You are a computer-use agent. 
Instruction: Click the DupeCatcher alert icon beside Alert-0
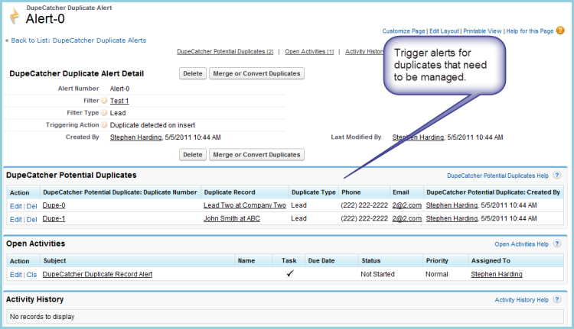point(15,15)
